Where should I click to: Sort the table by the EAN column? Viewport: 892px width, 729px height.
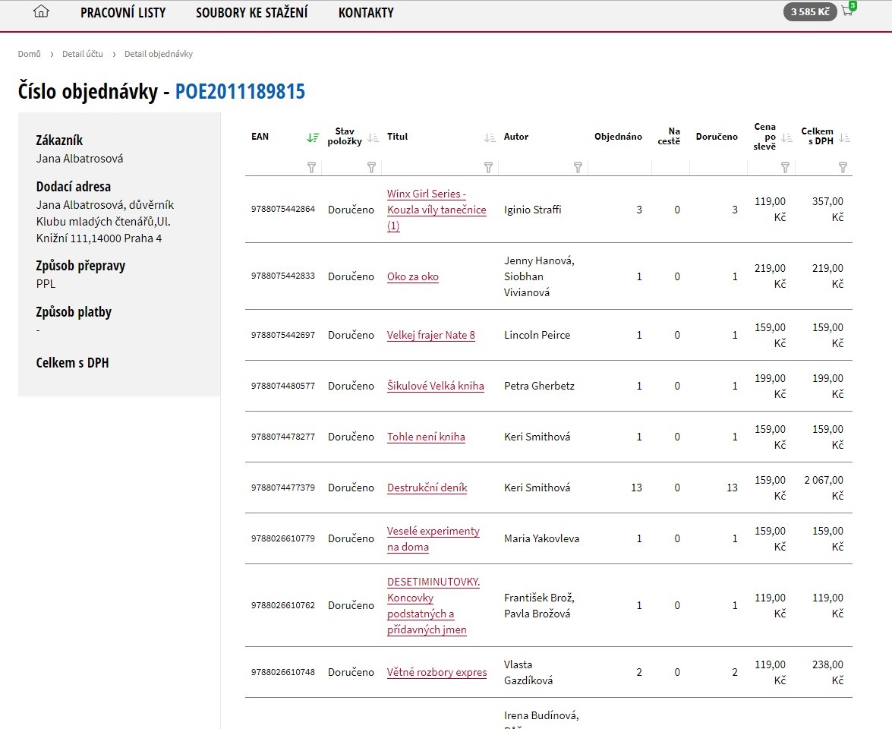pos(313,137)
